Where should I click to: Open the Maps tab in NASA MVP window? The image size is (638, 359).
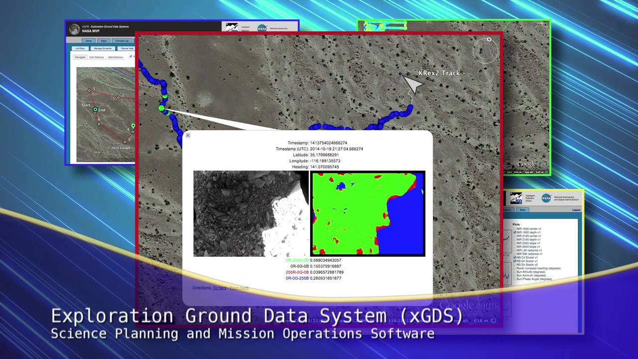(104, 41)
